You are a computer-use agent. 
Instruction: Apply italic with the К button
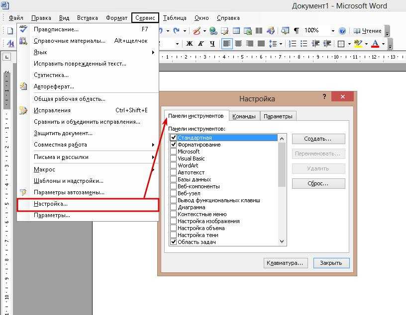[201, 43]
